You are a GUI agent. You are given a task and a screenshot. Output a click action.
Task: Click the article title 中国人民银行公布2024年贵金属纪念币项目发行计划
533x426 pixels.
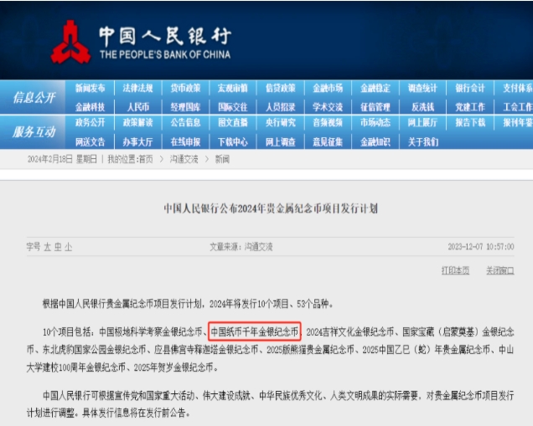pyautogui.click(x=271, y=208)
